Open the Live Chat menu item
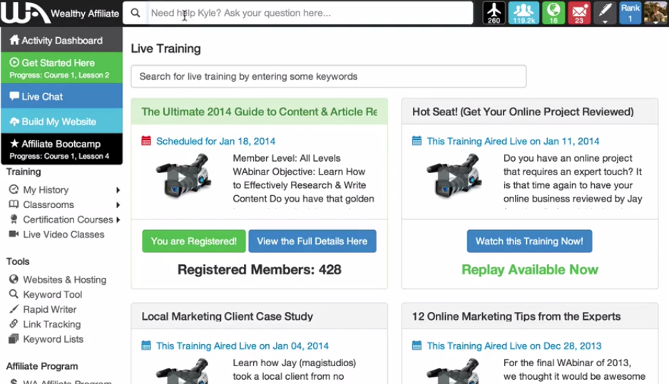 [x=62, y=96]
